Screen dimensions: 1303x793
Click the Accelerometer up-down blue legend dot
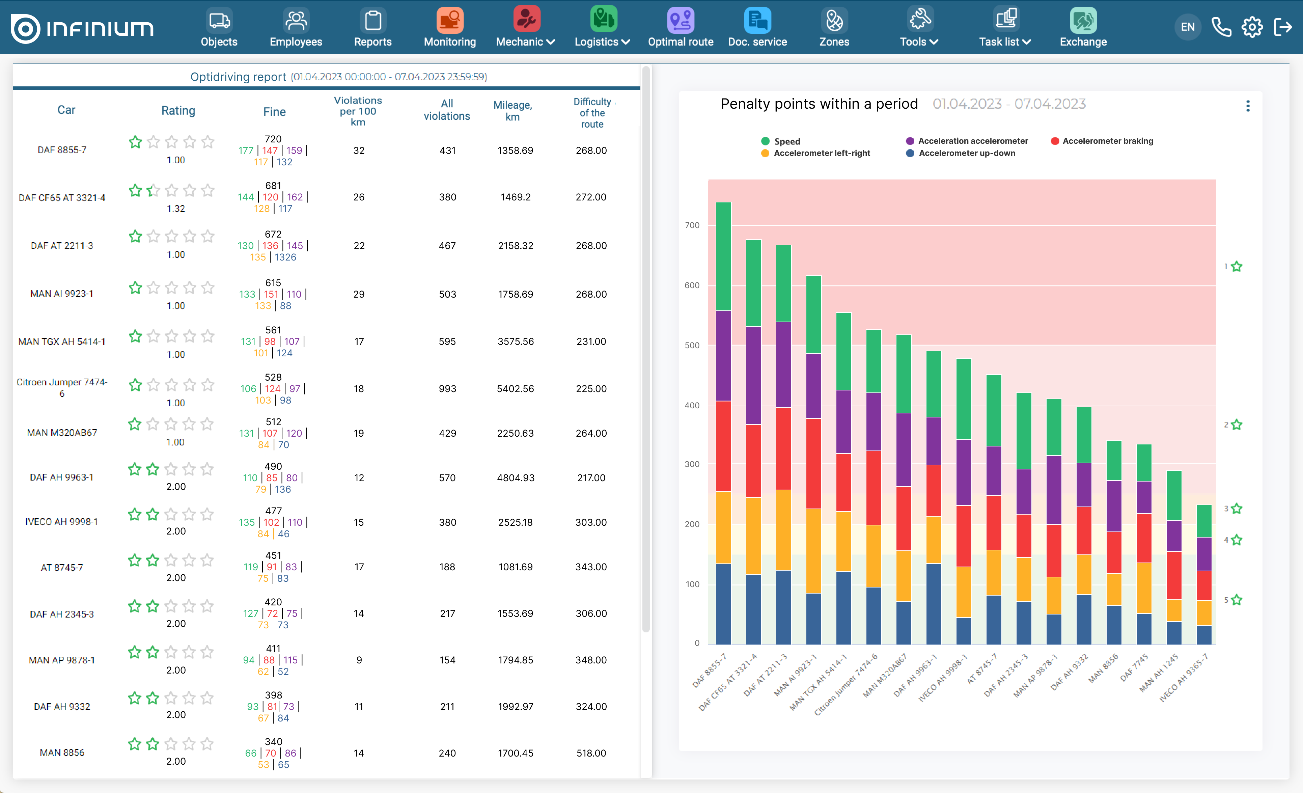910,153
